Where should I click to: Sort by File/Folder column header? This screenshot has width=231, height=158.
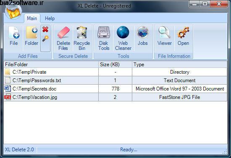tap(51, 65)
